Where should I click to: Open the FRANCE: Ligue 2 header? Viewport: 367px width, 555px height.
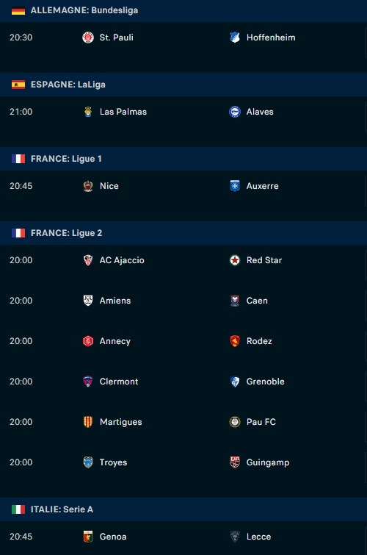(x=183, y=233)
